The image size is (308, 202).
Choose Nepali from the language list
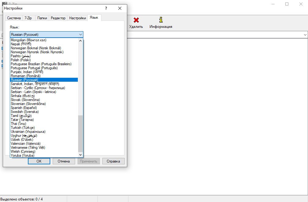(x=44, y=44)
